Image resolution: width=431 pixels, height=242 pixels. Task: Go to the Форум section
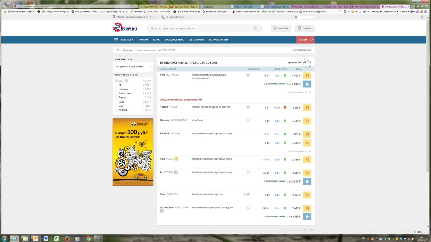tap(143, 40)
